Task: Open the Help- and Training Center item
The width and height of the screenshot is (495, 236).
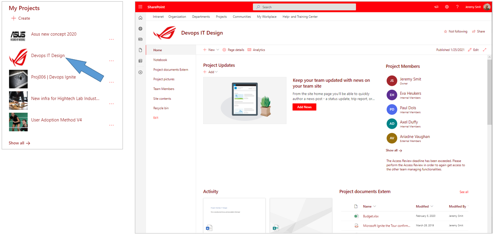Action: (x=300, y=17)
